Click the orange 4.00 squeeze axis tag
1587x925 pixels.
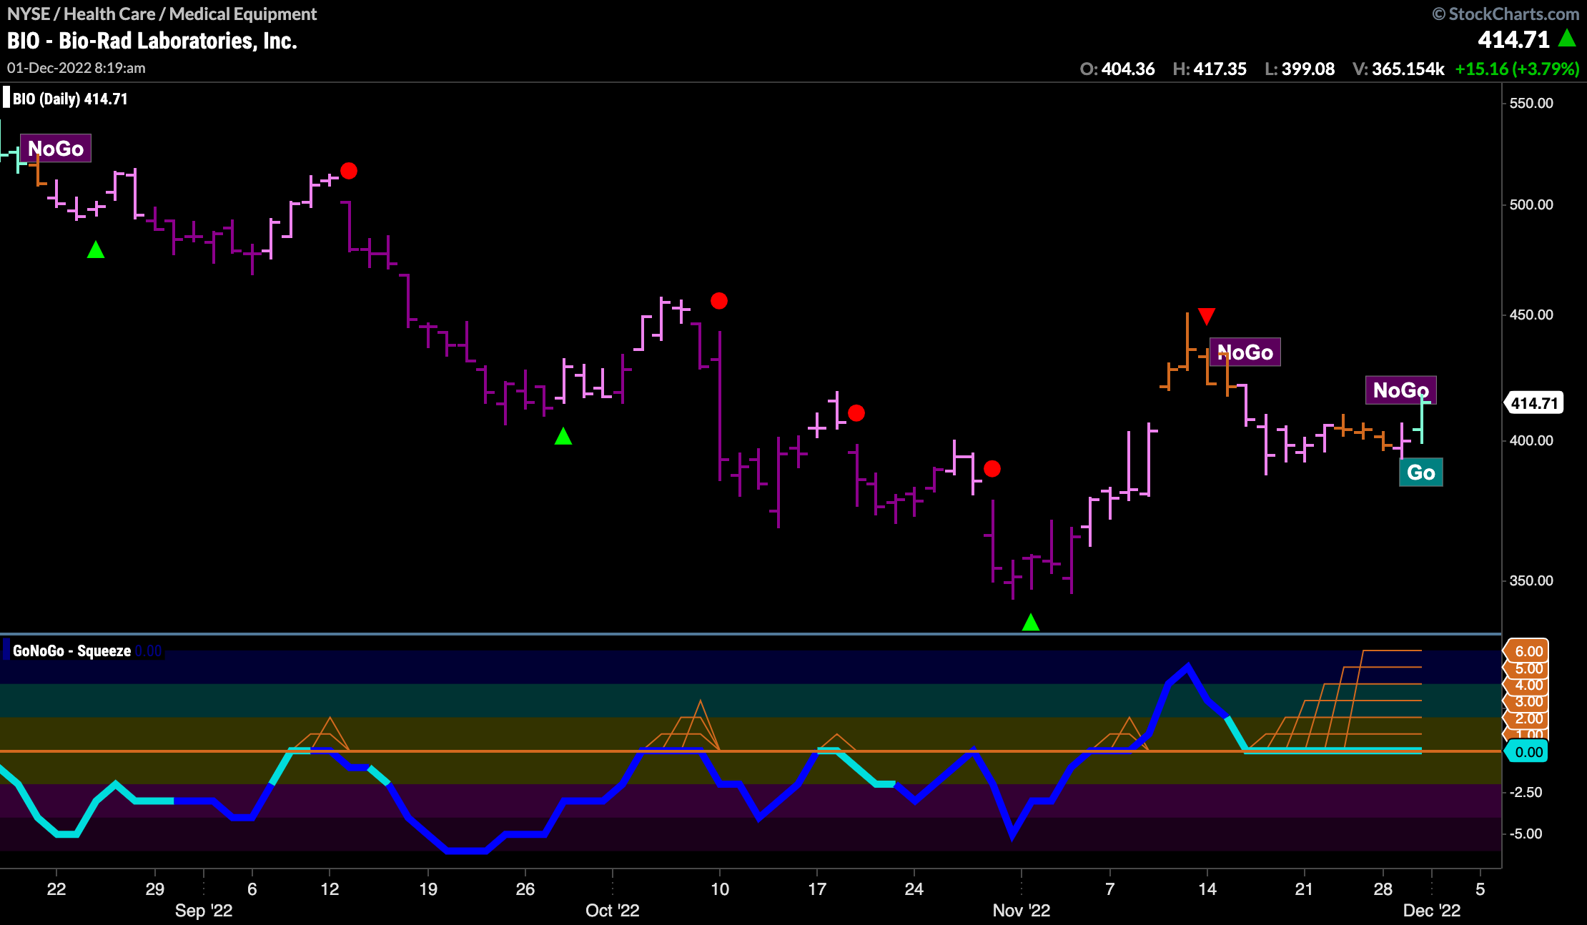click(1527, 685)
